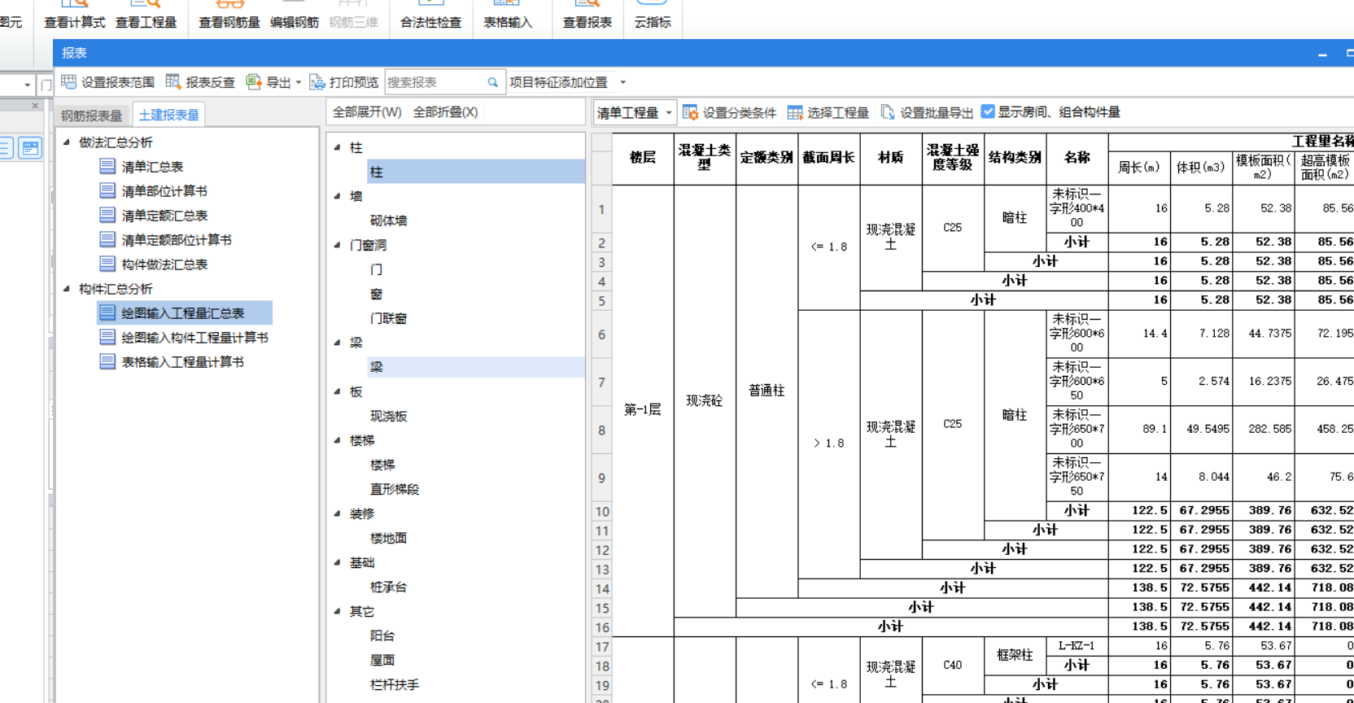1354x703 pixels.
Task: Select 窗 in component tree
Action: coord(376,294)
